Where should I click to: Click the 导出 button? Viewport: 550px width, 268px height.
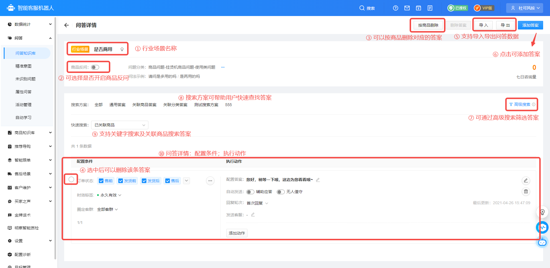(x=505, y=25)
